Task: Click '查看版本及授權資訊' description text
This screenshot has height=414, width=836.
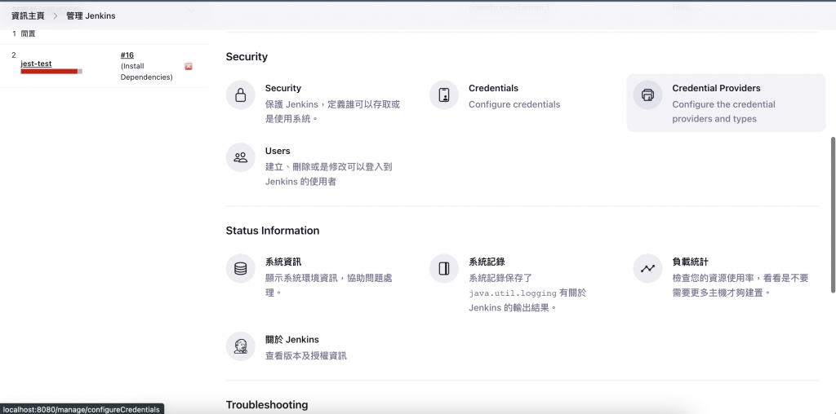Action: [306, 355]
